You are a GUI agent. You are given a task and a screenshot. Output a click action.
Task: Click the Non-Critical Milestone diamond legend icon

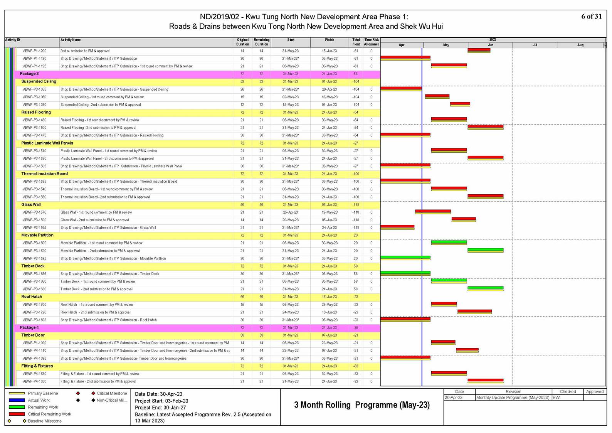pyautogui.click(x=93, y=400)
